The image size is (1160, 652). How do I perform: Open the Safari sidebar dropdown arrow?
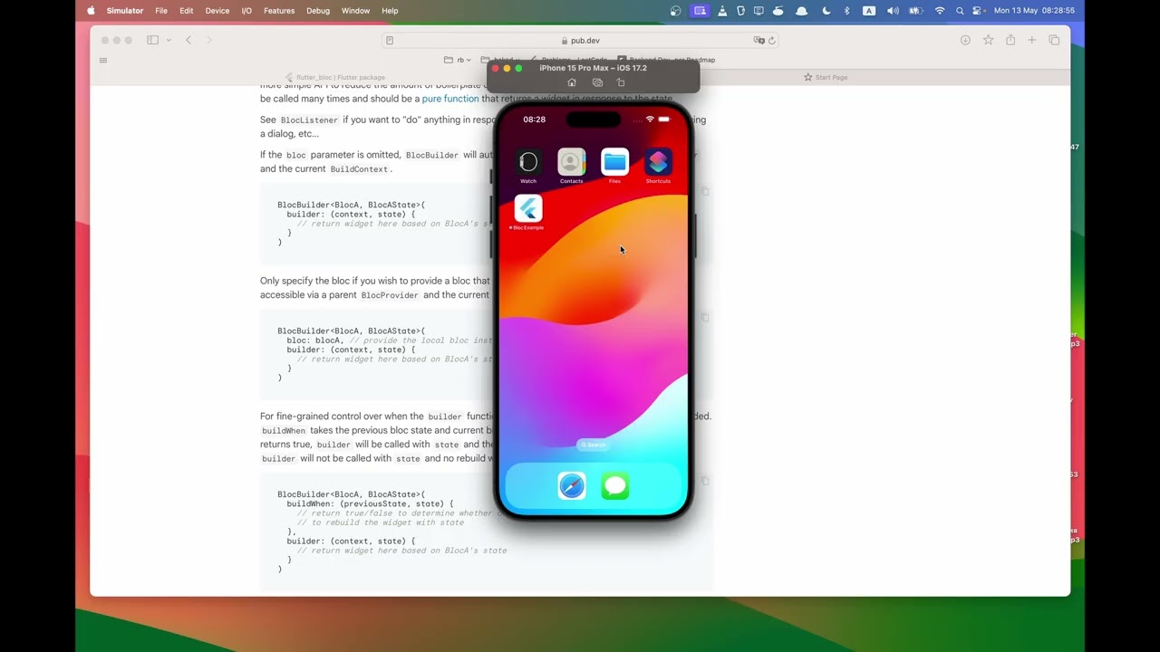[x=169, y=40]
